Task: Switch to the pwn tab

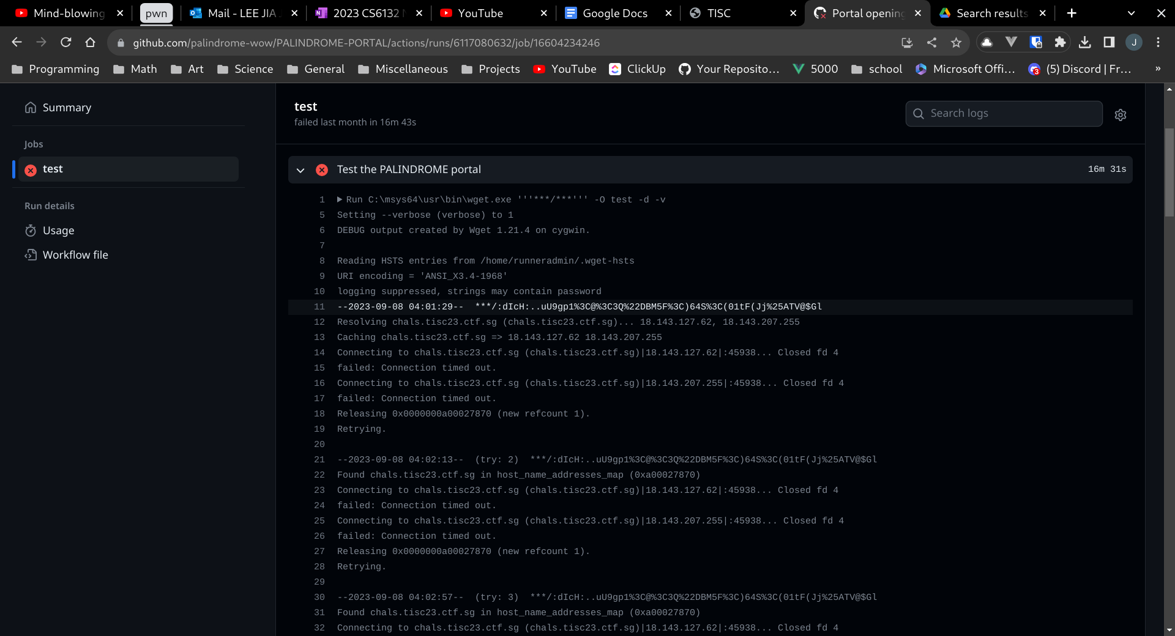Action: (x=156, y=13)
